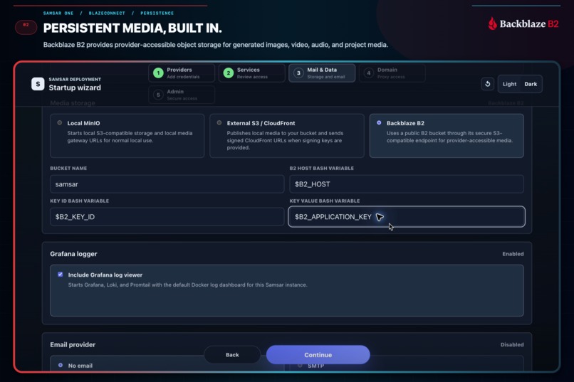This screenshot has height=382, width=574.
Task: Click the Email provider section heading
Action: 73,345
